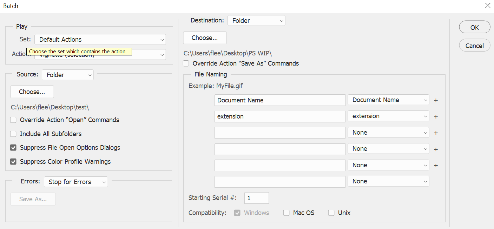Click the plus icon beside extension row

436,117
